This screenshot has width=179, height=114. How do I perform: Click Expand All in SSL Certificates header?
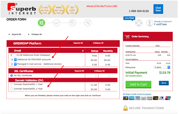pos(78,71)
